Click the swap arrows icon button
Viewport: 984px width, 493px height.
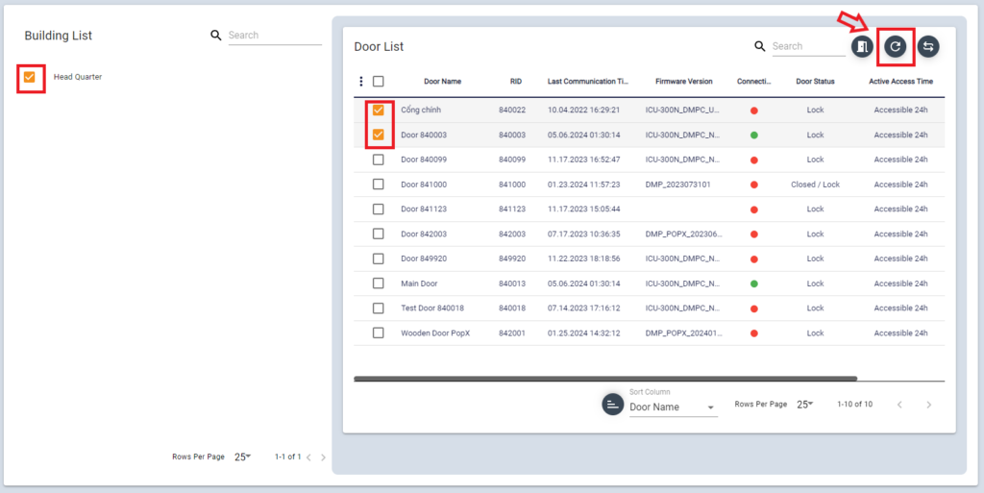pos(927,46)
